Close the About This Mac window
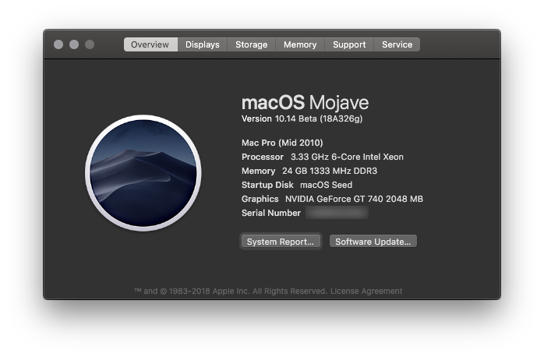The width and height of the screenshot is (544, 357). (x=58, y=44)
